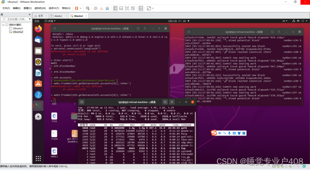This screenshot has width=310, height=170.
Task: Click search in the mining log terminal
Action: point(272,32)
